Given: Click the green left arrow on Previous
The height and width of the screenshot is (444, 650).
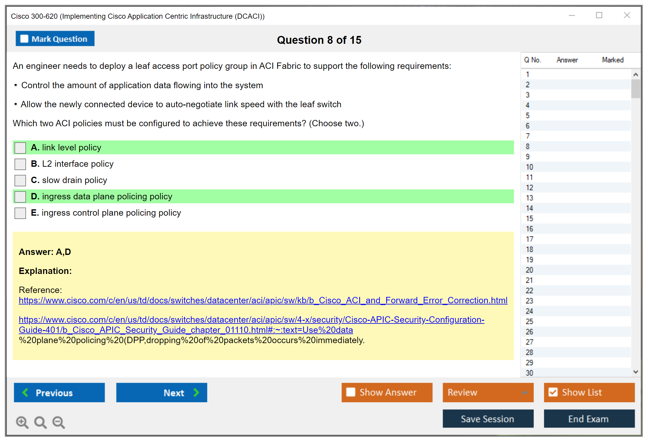Looking at the screenshot, I should (x=25, y=392).
